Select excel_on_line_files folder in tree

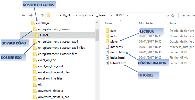pyautogui.click(x=50, y=78)
